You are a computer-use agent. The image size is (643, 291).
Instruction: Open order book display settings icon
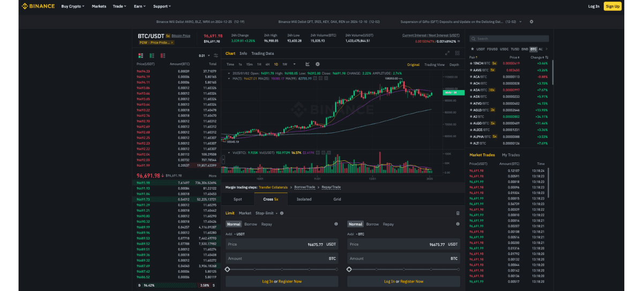point(215,55)
